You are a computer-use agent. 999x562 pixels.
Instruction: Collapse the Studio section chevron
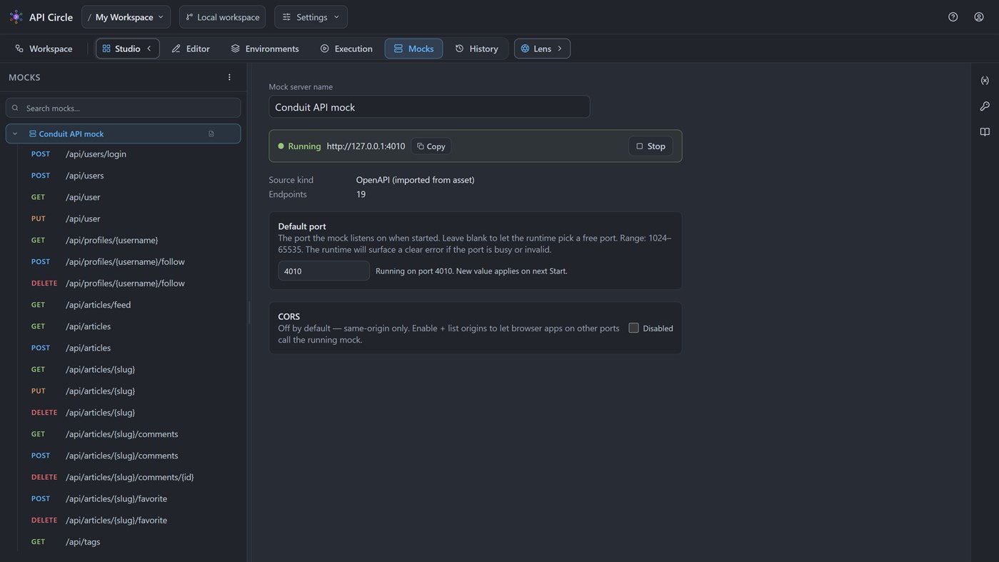149,49
